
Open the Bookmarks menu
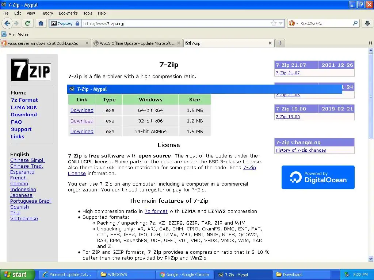click(68, 13)
